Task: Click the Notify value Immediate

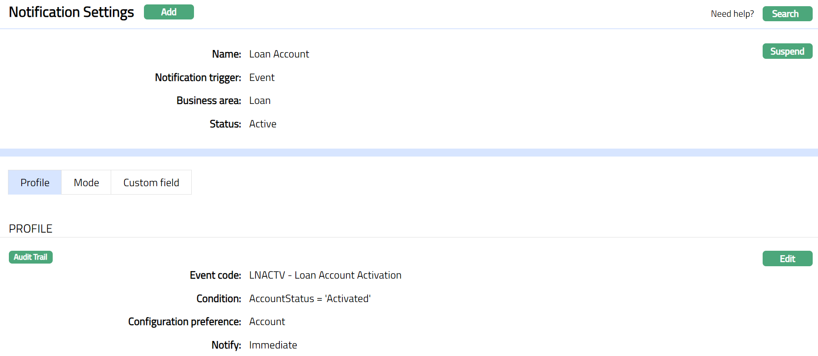Action: pos(273,345)
